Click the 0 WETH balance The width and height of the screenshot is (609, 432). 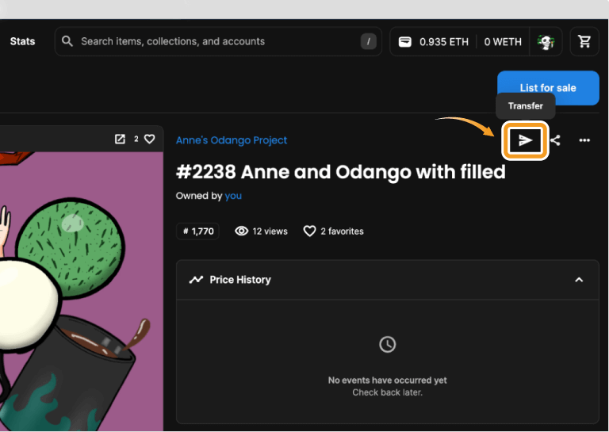[503, 41]
